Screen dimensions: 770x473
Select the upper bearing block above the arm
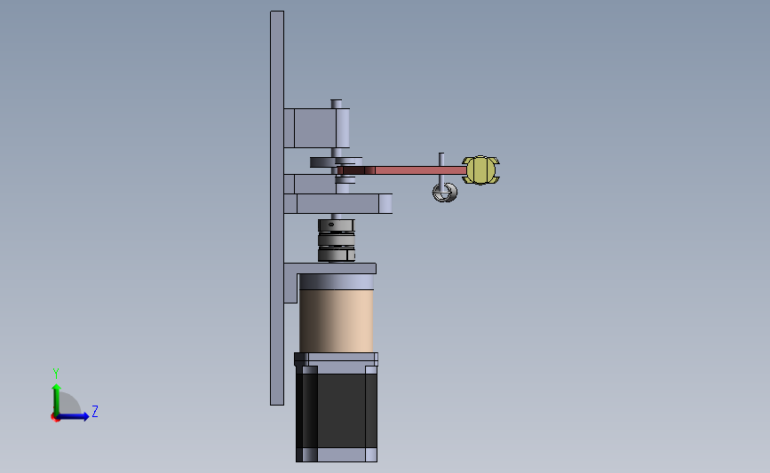(317, 128)
